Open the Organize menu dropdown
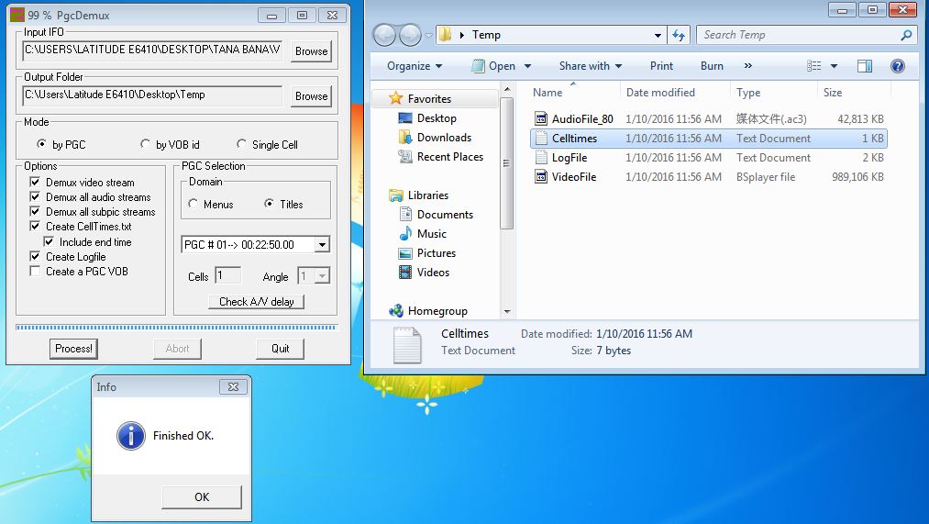 (415, 66)
